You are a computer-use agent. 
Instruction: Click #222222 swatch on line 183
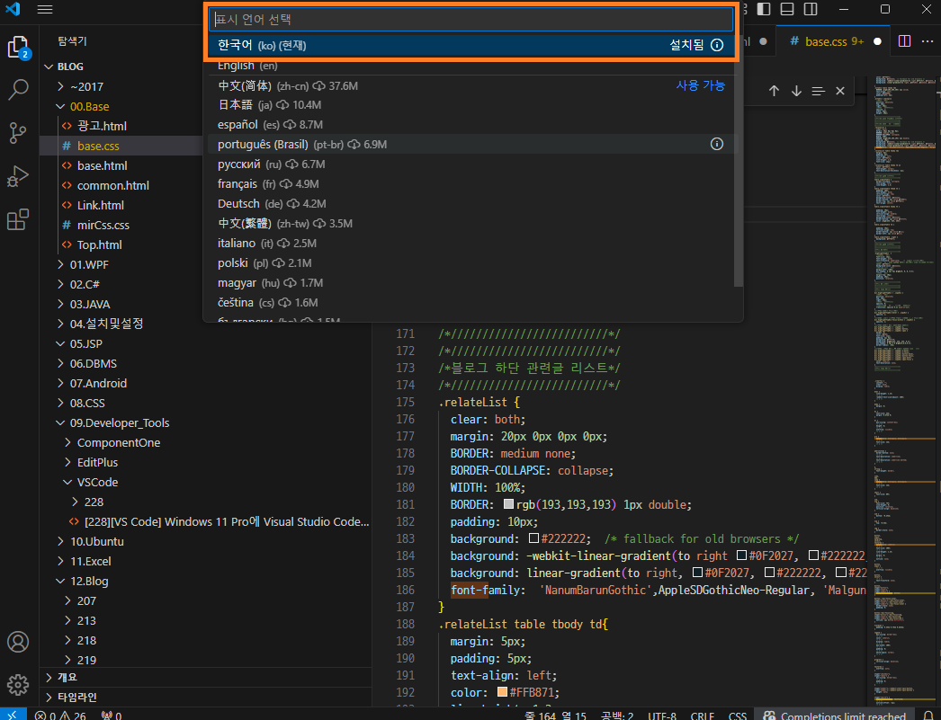533,538
